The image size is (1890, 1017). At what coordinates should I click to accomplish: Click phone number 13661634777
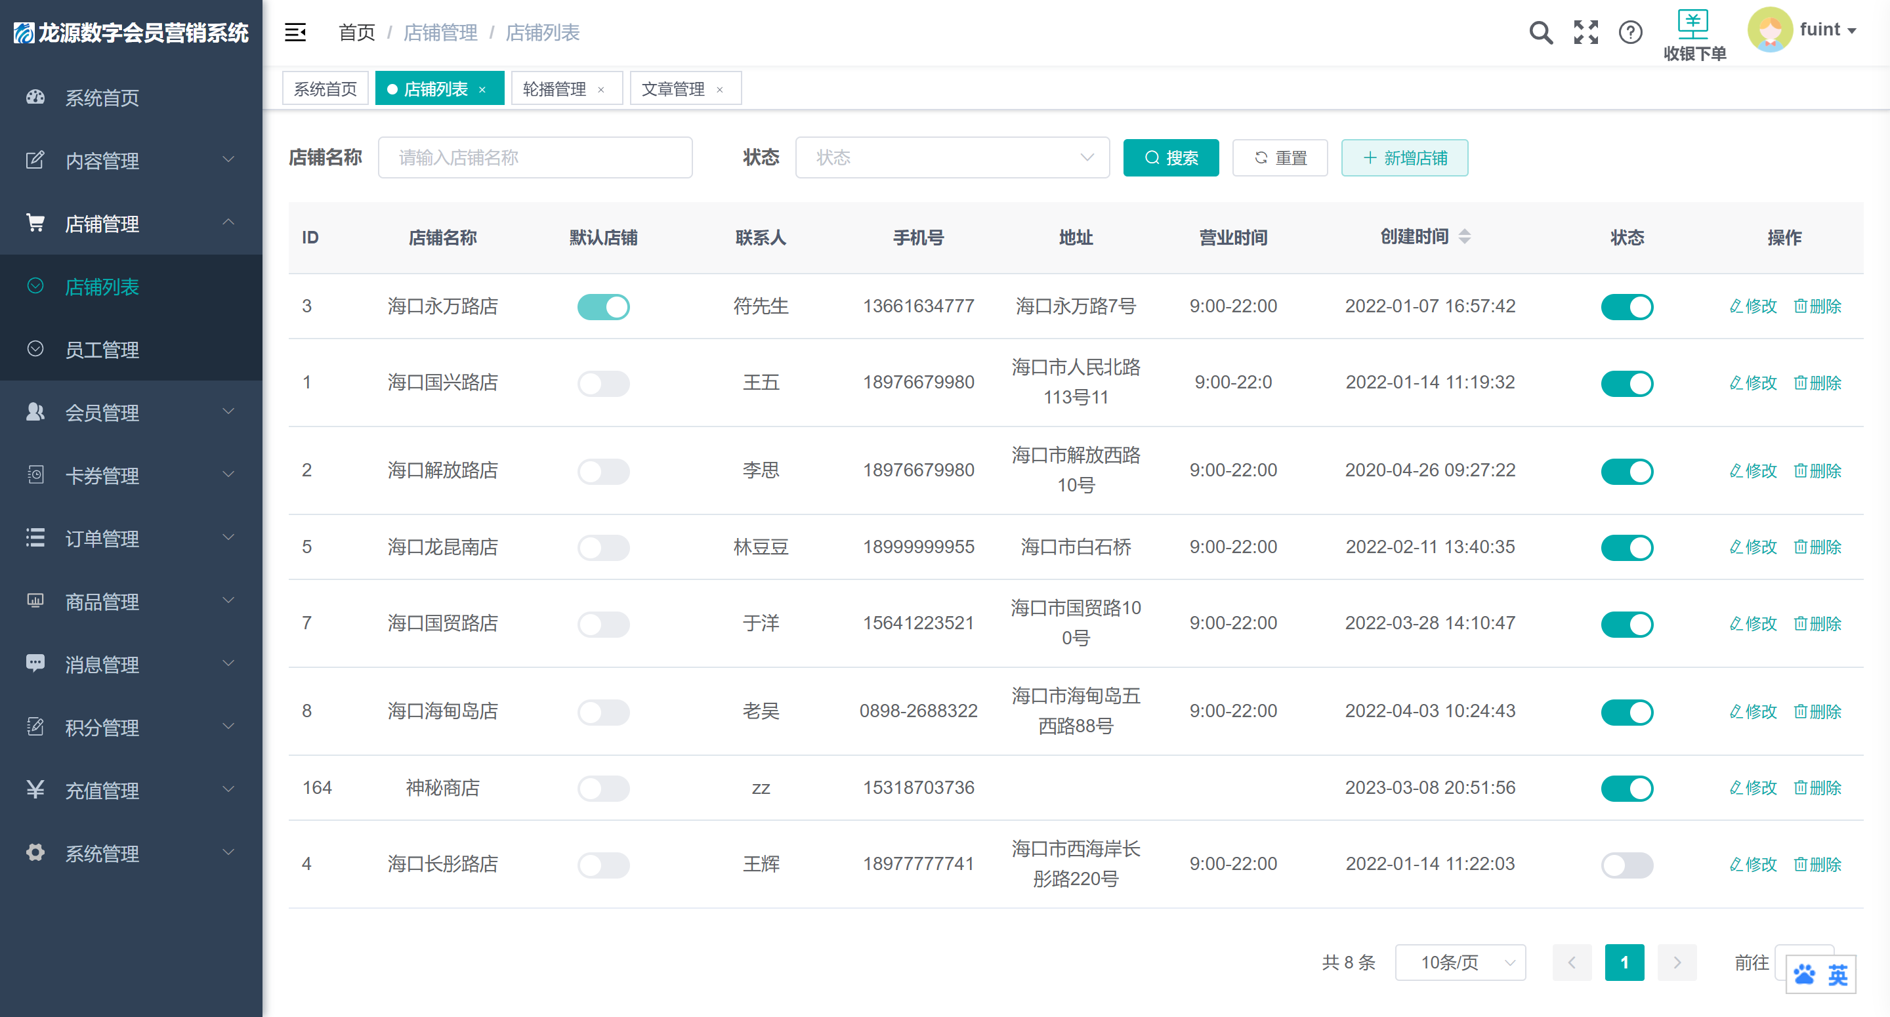pyautogui.click(x=919, y=306)
